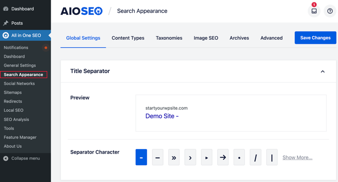Select the bullet dot separator
This screenshot has height=182, width=338.
pyautogui.click(x=239, y=157)
